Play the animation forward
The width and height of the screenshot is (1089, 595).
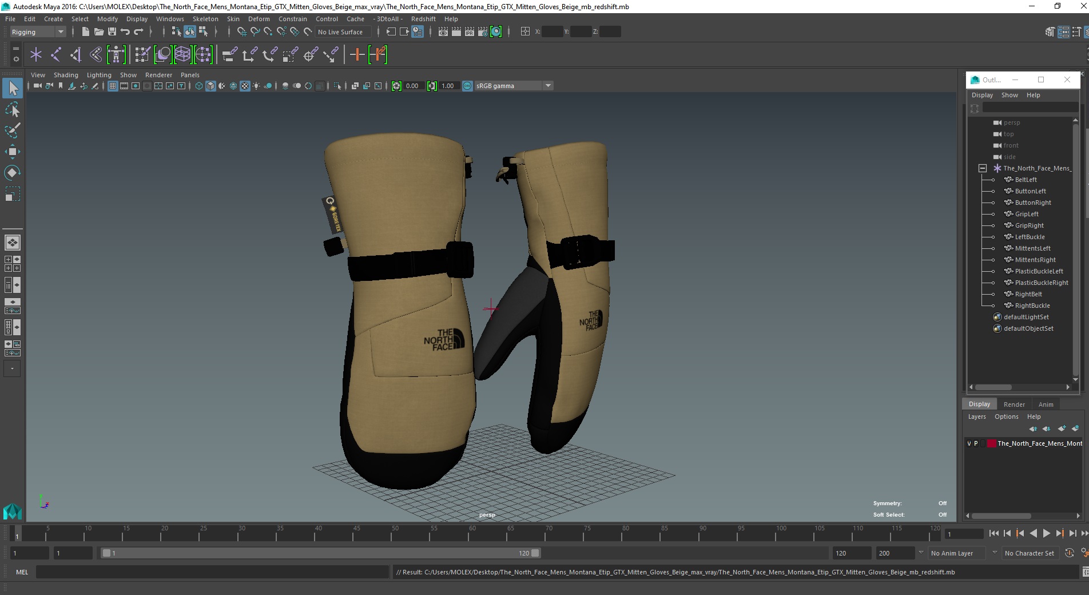1046,533
